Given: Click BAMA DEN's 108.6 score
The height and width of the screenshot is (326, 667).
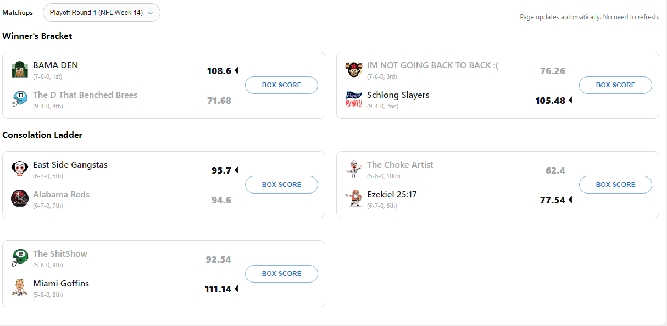Looking at the screenshot, I should point(219,71).
